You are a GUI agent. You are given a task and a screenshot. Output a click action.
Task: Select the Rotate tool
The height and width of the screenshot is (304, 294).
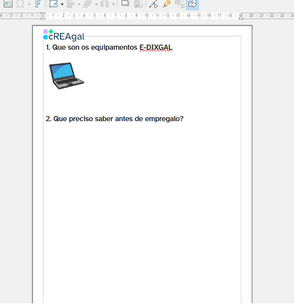point(54,4)
